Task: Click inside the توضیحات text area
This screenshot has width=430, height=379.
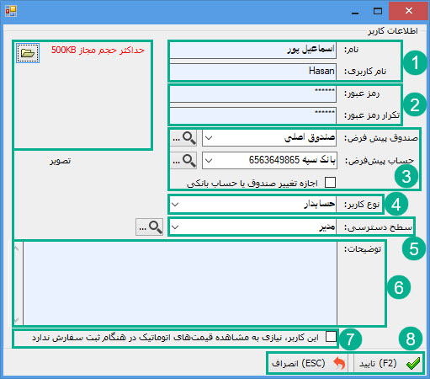Action: (180, 283)
